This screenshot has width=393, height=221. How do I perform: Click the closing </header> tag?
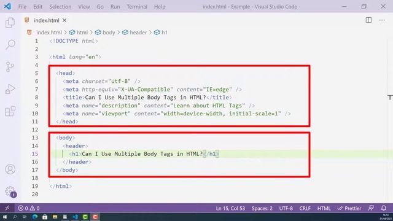(x=77, y=162)
